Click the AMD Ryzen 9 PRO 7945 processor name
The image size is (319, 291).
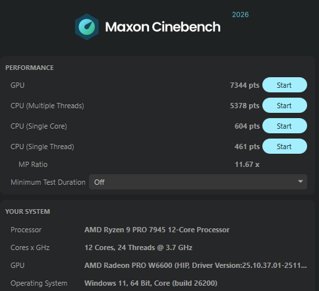[x=157, y=230]
